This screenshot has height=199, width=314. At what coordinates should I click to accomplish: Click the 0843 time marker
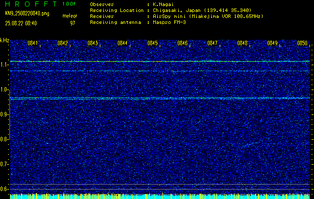point(92,43)
